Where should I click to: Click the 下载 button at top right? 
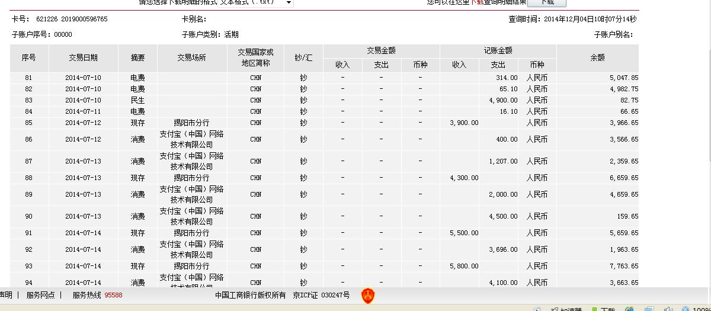coord(547,2)
